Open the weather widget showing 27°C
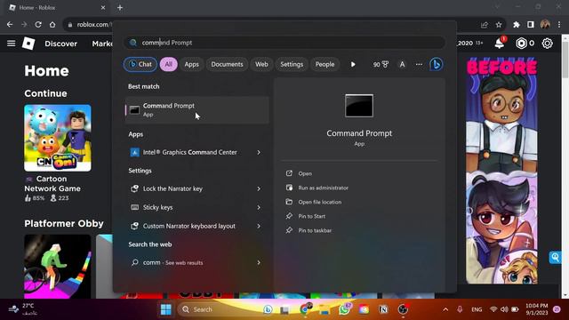Viewport: 569px width, 320px height. (x=22, y=309)
